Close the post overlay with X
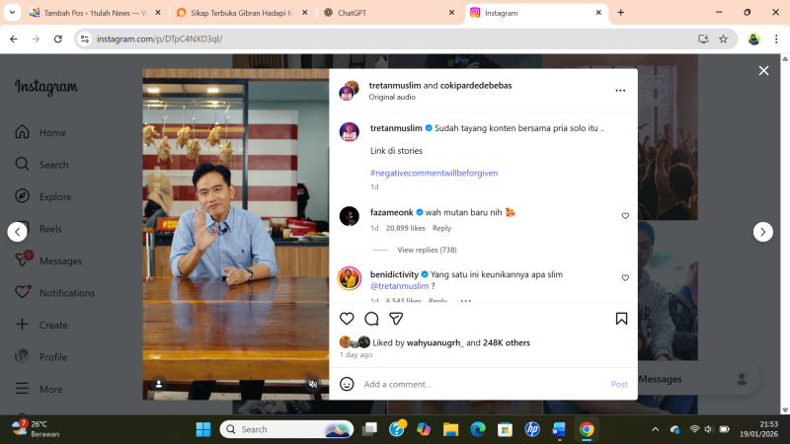This screenshot has height=444, width=790. pyautogui.click(x=763, y=70)
